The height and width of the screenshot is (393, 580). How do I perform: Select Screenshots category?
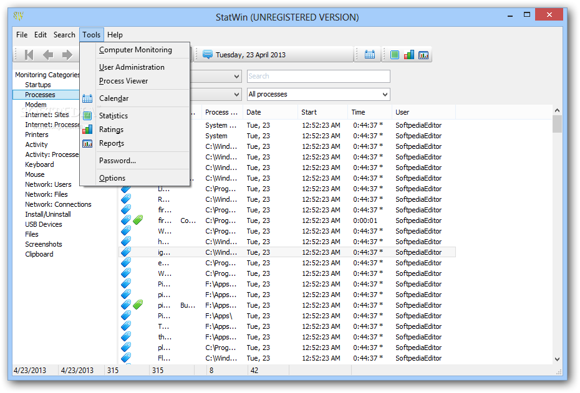(x=44, y=244)
